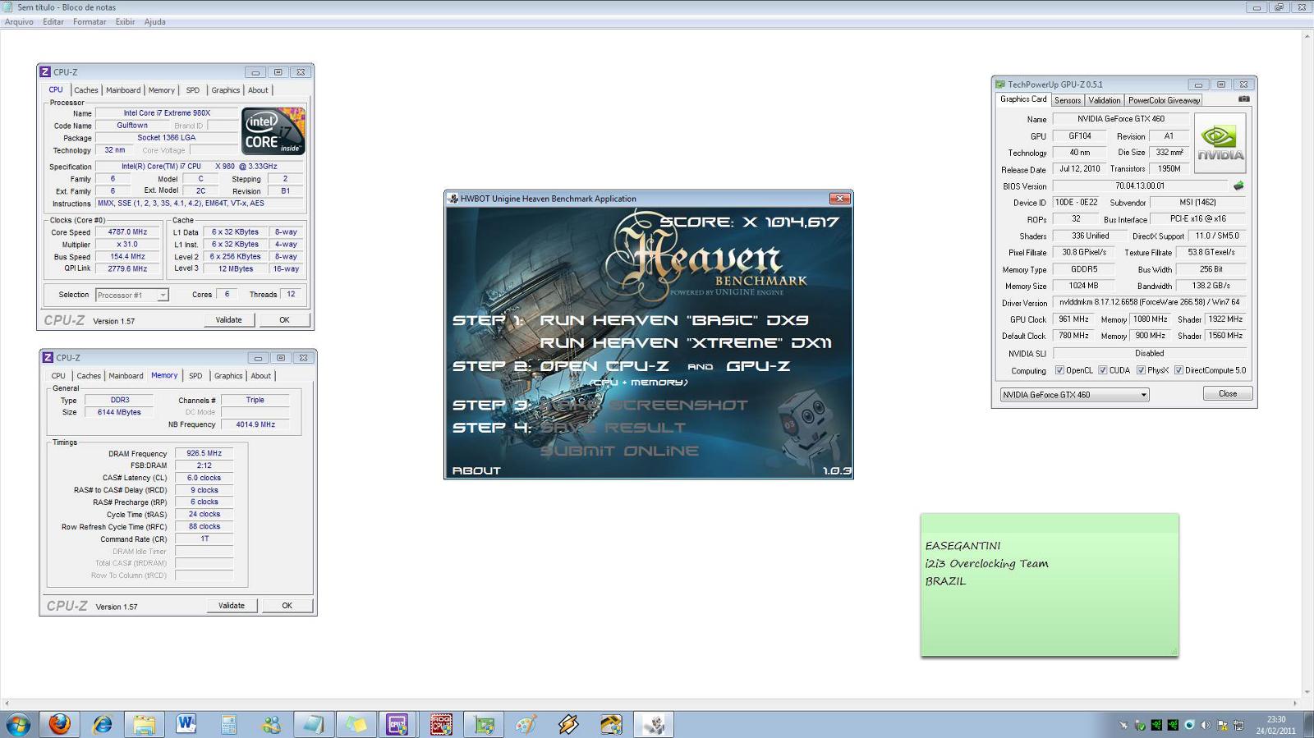1314x738 pixels.
Task: Open SPD tab in lower CPU-Z window
Action: pyautogui.click(x=195, y=376)
